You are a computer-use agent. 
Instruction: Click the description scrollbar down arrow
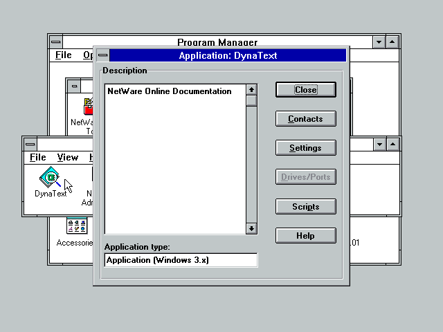click(251, 228)
